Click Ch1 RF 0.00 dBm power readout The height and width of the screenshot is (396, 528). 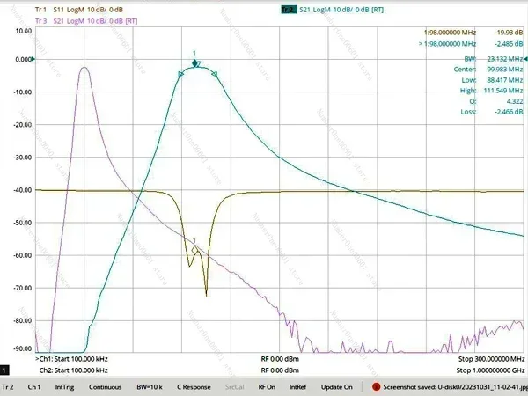280,359
